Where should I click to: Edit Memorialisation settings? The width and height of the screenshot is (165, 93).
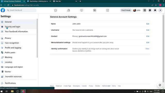pyautogui.click(x=148, y=42)
